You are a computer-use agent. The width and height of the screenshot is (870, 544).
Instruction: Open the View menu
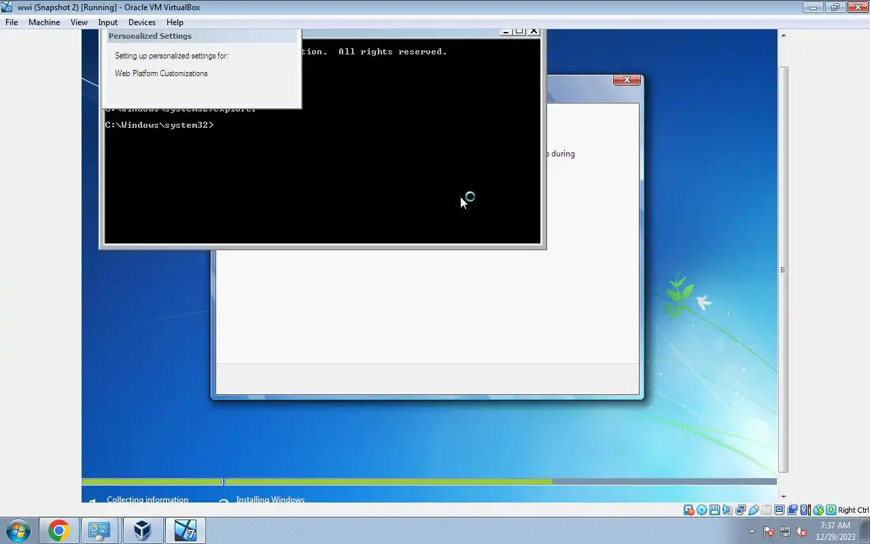pyautogui.click(x=79, y=22)
